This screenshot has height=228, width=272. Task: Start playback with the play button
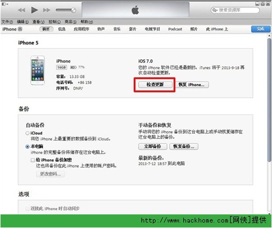point(34,10)
